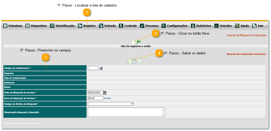Click the "Observação Bloqueio/Liberação" label

[22, 112]
